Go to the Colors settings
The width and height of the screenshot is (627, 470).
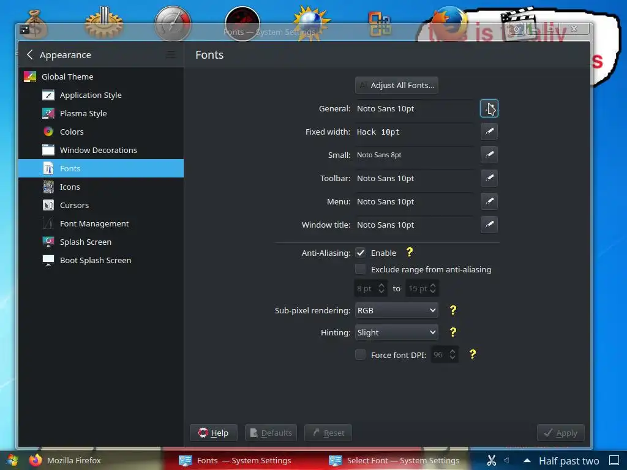tap(101, 132)
